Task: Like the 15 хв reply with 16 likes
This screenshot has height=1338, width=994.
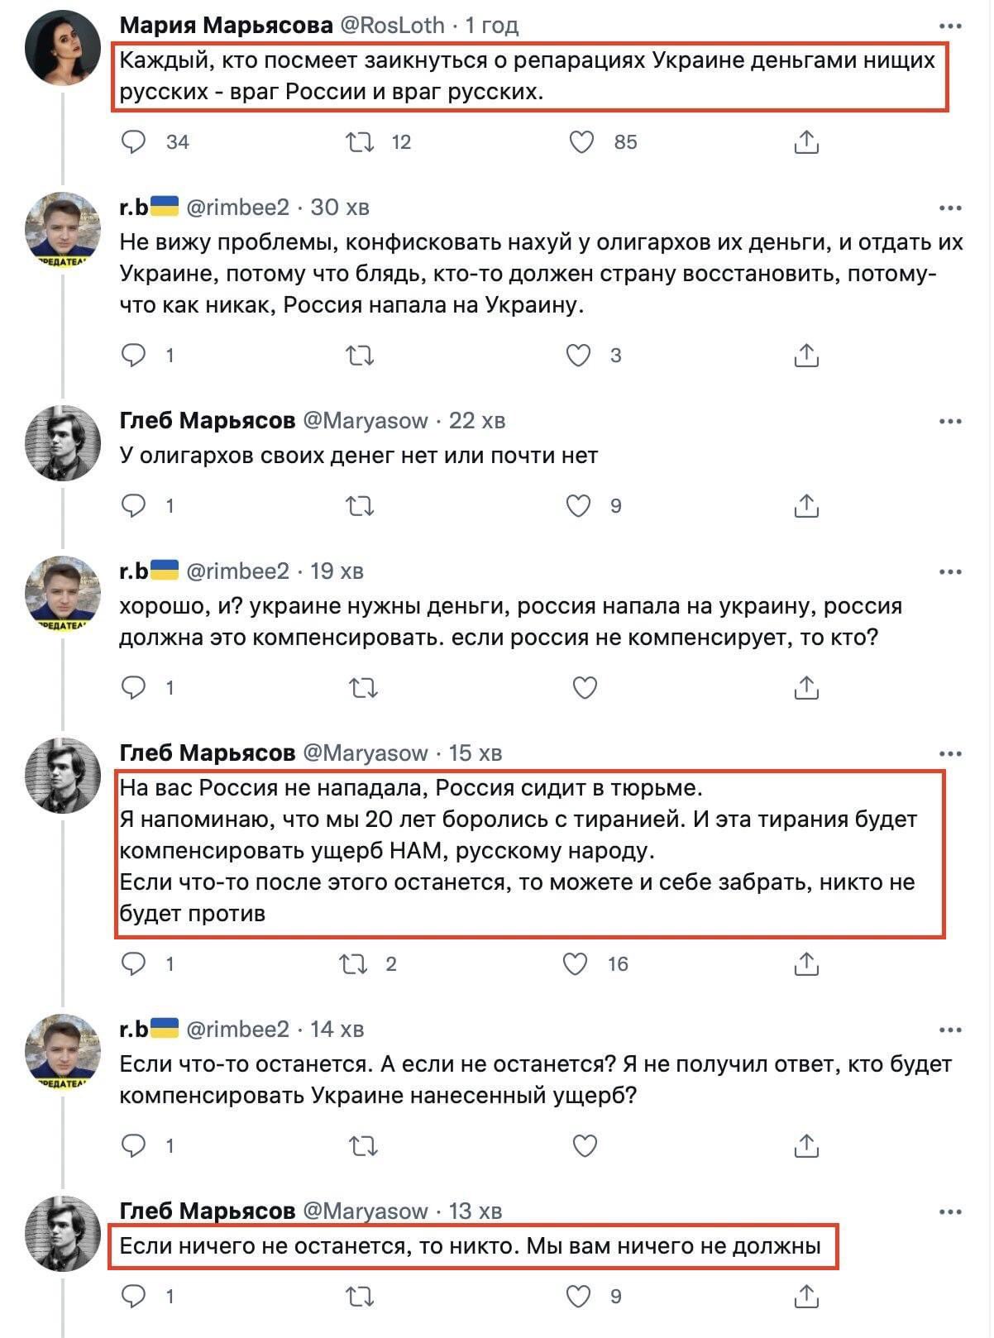Action: click(576, 964)
